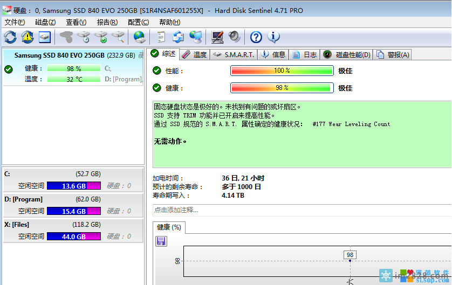Click the green check next to 健康 bar
Screen dimensions: 452x285
click(x=157, y=87)
